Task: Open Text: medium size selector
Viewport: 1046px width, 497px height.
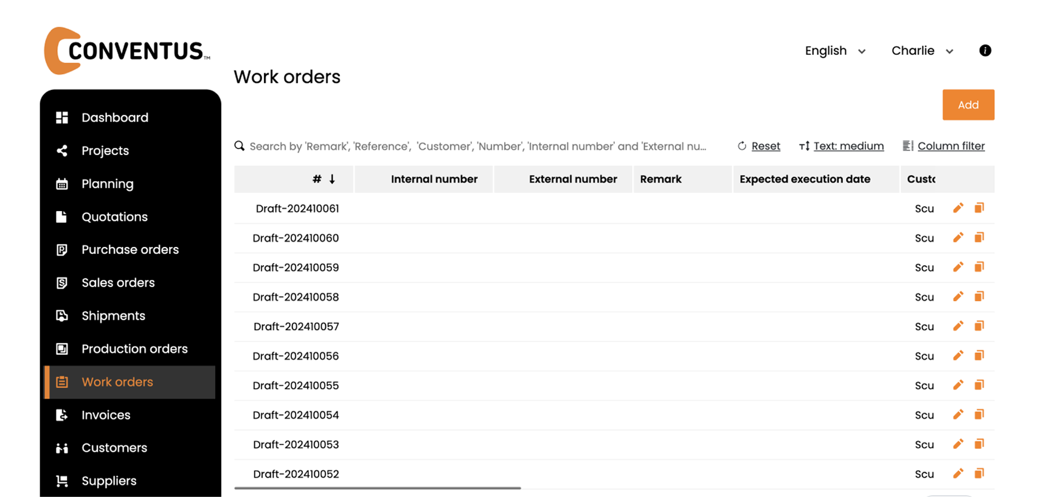Action: (842, 146)
